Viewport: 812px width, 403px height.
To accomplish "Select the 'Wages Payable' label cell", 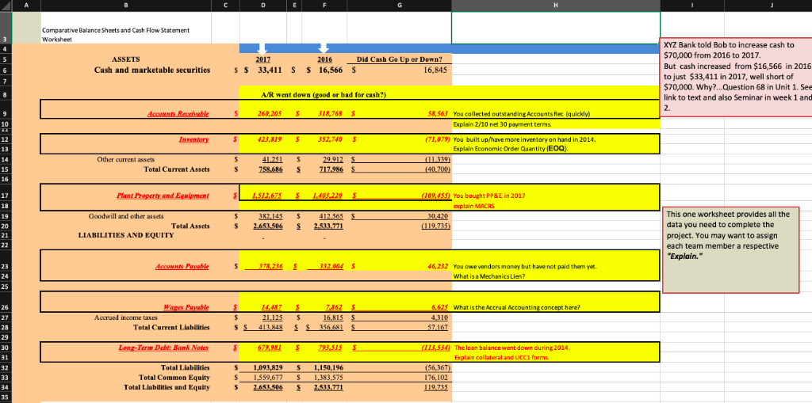I will pos(186,308).
